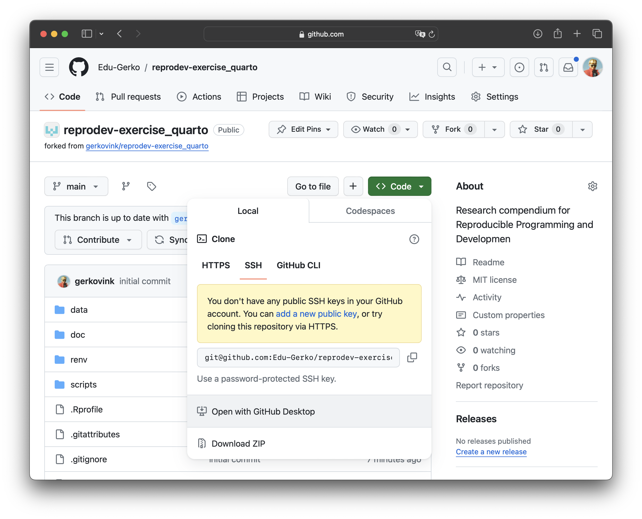
Task: Click Go to file button
Action: click(x=313, y=186)
